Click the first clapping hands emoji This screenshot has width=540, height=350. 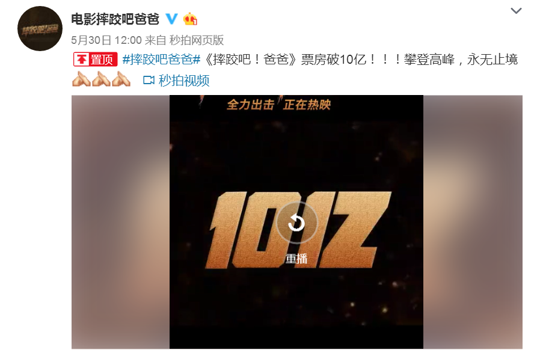point(81,79)
